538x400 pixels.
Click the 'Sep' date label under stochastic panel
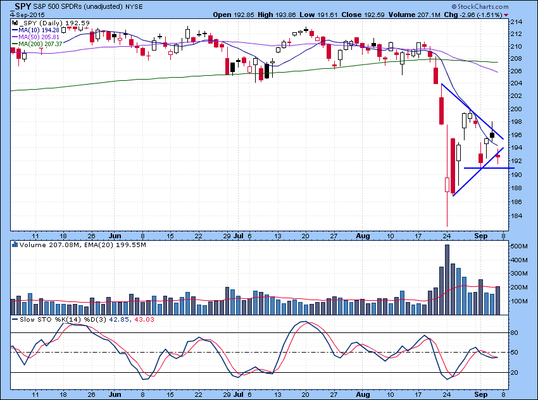click(481, 394)
